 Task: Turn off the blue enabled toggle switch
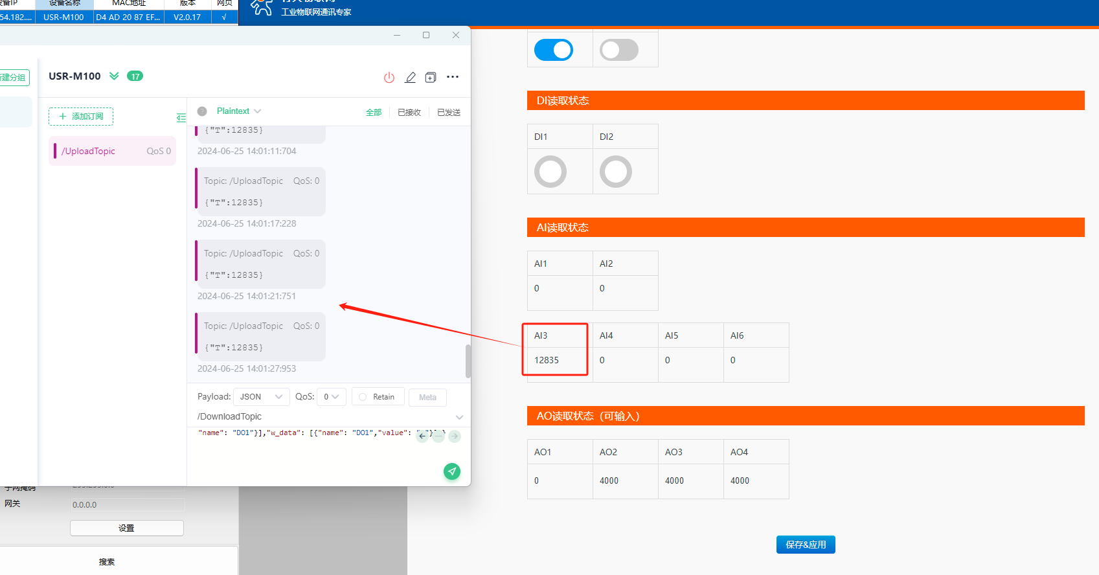554,50
